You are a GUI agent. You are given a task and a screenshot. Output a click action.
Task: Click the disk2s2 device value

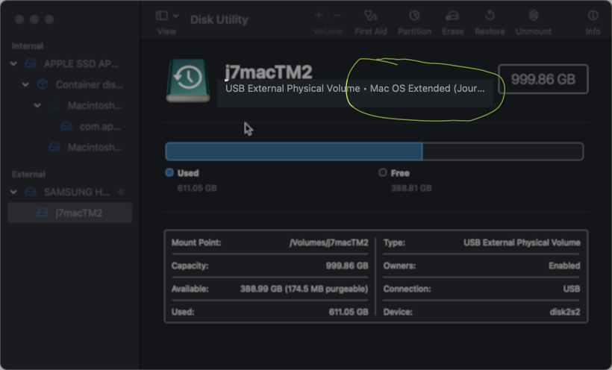pyautogui.click(x=565, y=313)
